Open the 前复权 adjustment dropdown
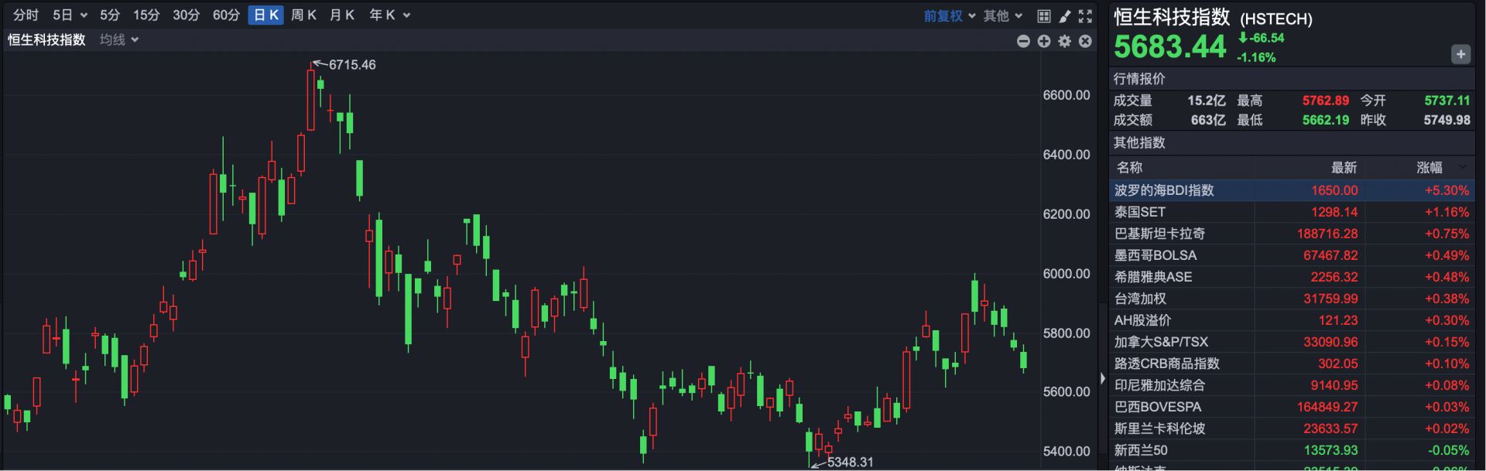Screen dimensions: 1486x471 pyautogui.click(x=949, y=15)
